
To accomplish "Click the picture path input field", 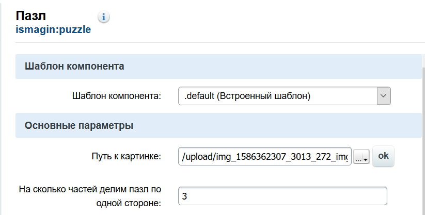I will [x=264, y=156].
